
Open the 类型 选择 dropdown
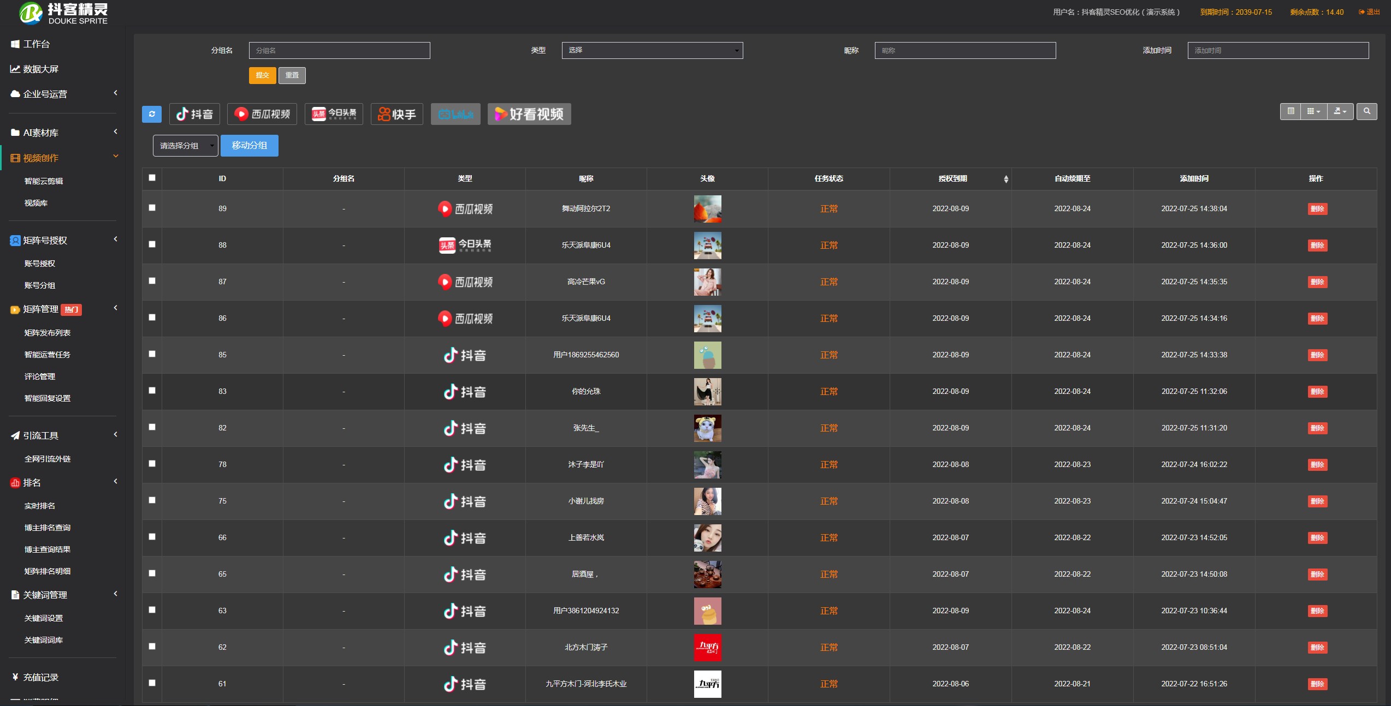652,50
